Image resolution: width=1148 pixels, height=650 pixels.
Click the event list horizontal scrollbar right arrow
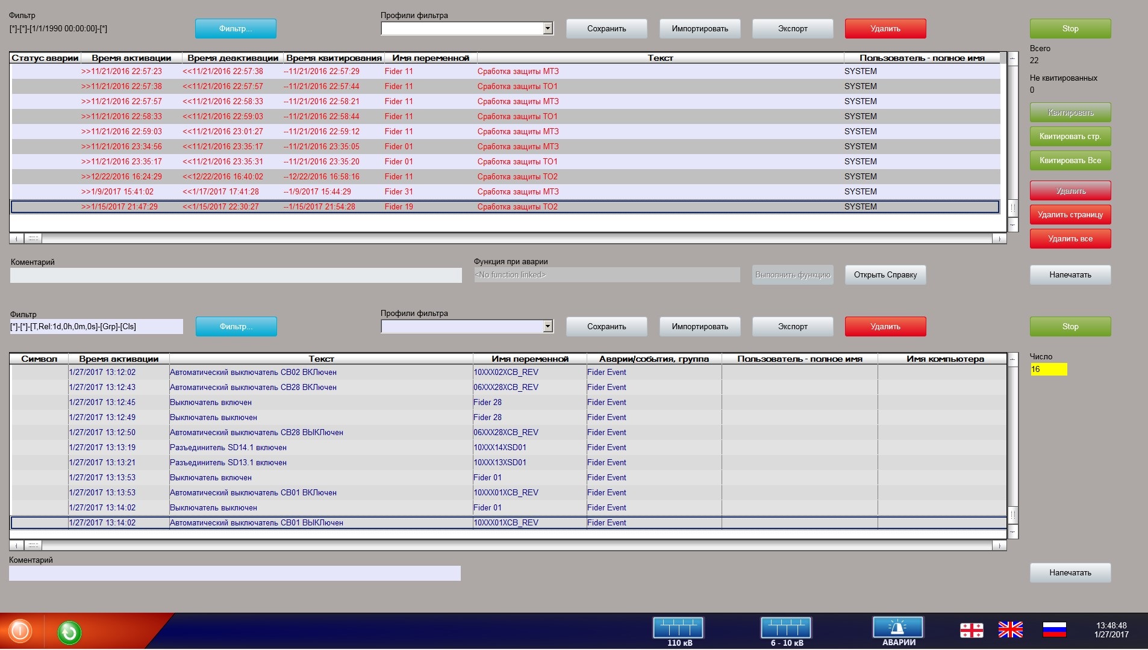(999, 545)
